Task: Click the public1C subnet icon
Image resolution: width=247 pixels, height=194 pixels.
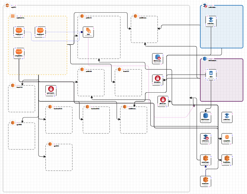Action: 82,16
